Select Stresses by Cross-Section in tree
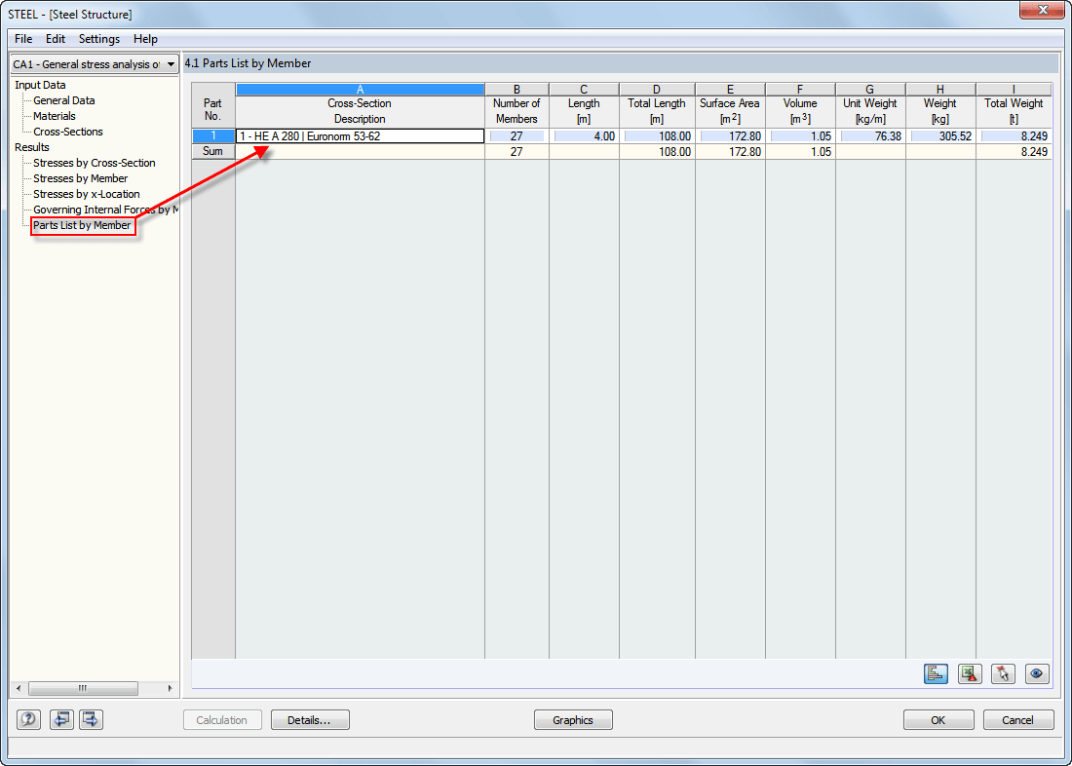The height and width of the screenshot is (766, 1072). pos(95,163)
